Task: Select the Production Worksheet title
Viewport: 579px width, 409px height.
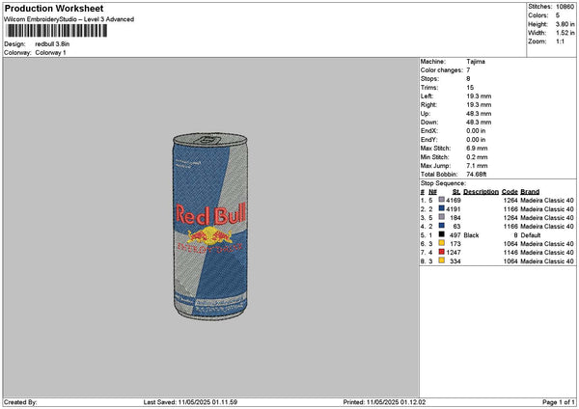Action: (x=54, y=8)
